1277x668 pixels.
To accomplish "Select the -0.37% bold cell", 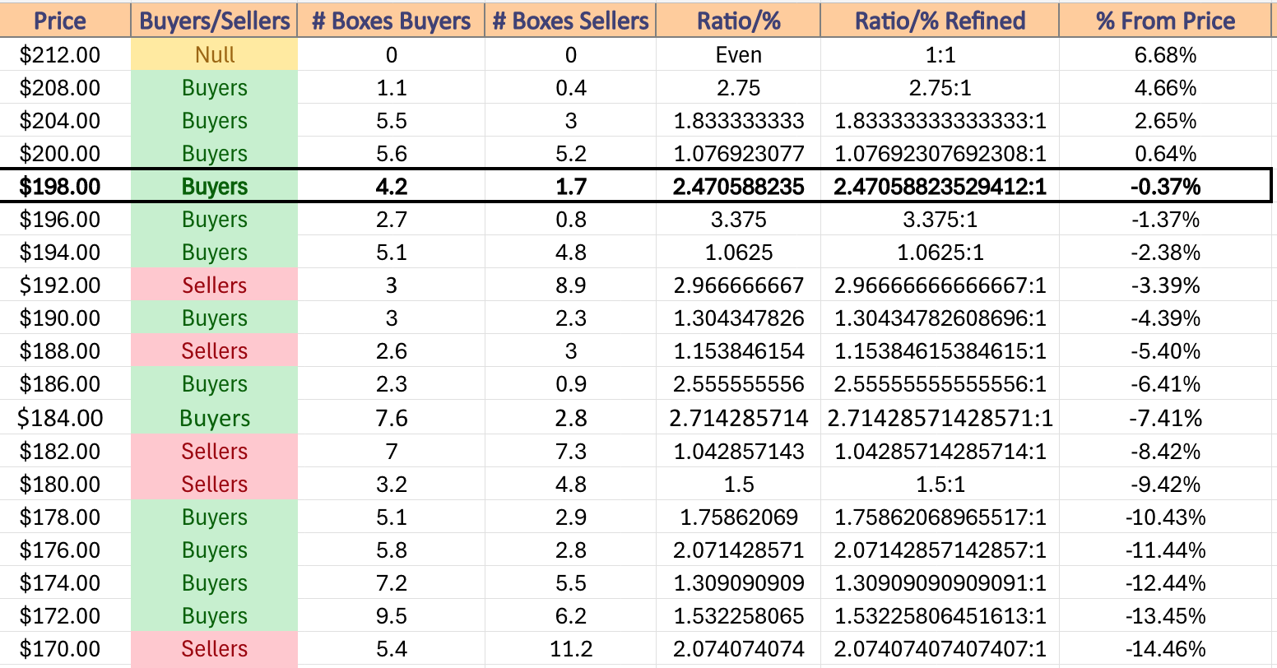I will (x=1165, y=187).
